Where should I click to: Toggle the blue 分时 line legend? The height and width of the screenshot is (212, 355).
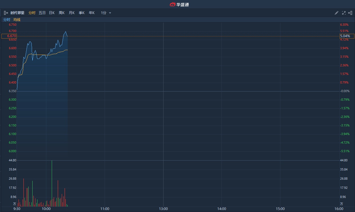7,20
